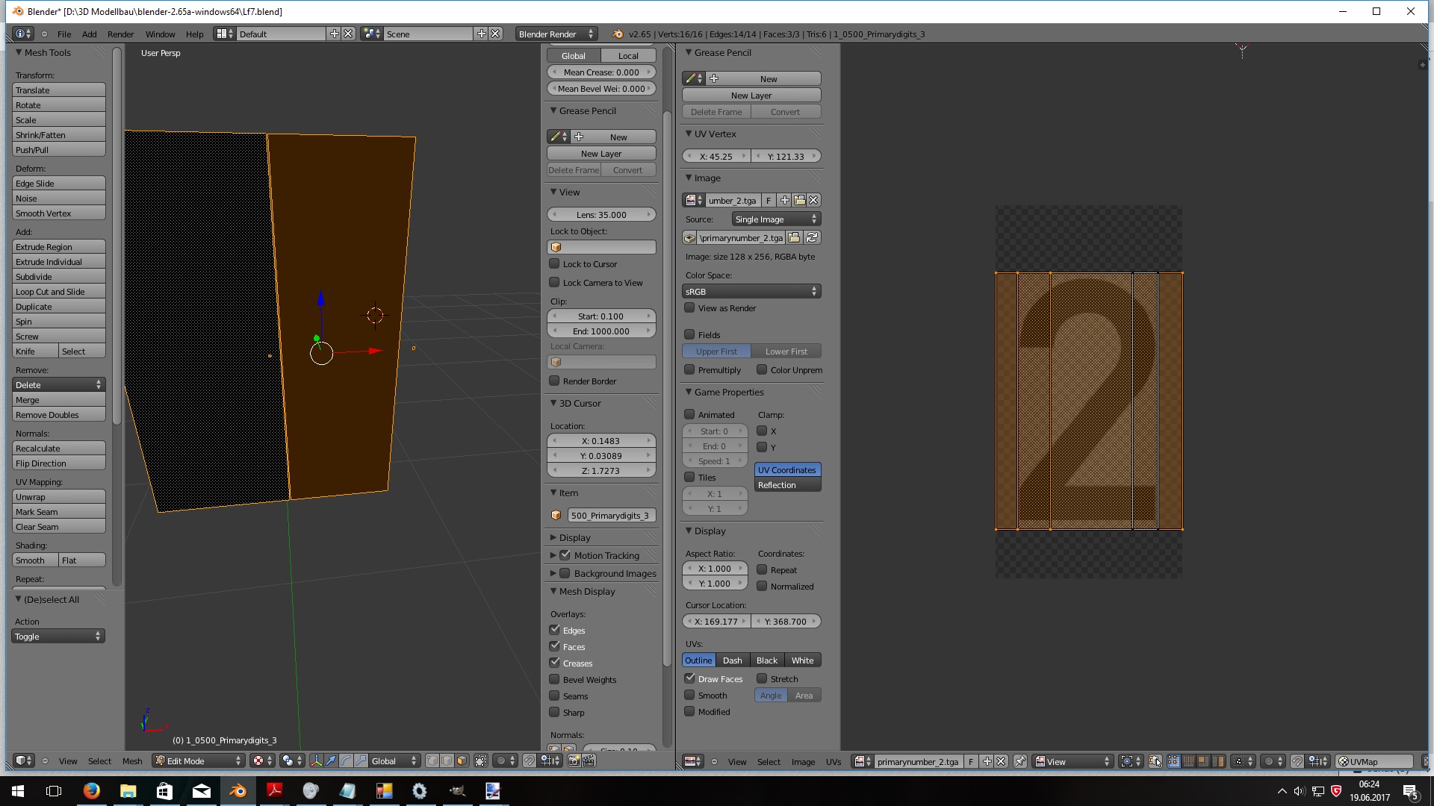Pin the image in UV editor

[1020, 762]
